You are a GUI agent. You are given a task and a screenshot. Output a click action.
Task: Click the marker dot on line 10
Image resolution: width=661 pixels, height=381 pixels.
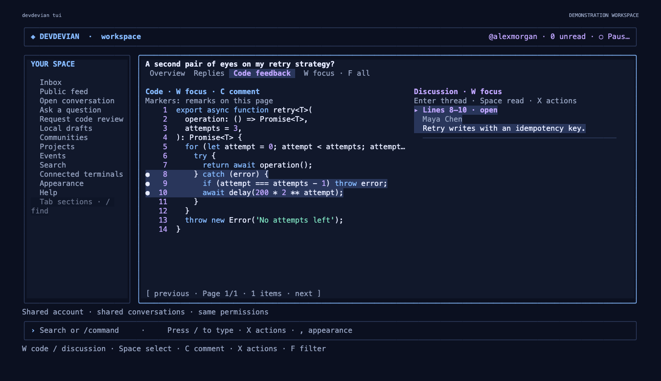pyautogui.click(x=148, y=193)
